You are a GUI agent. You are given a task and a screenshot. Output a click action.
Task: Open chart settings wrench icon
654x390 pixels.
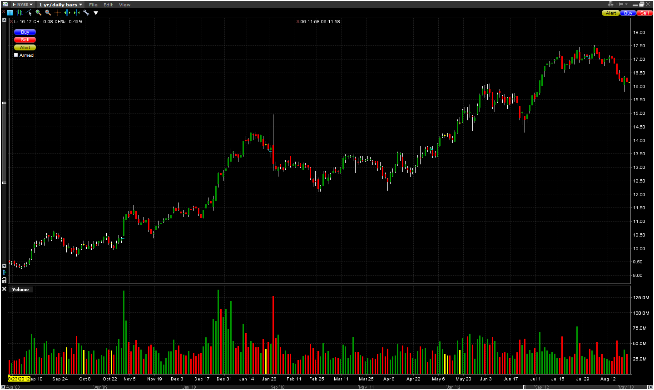(86, 13)
